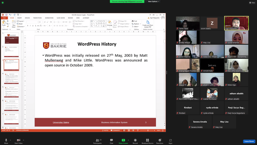
Task: Start recording with Record button
Action: coord(135,141)
